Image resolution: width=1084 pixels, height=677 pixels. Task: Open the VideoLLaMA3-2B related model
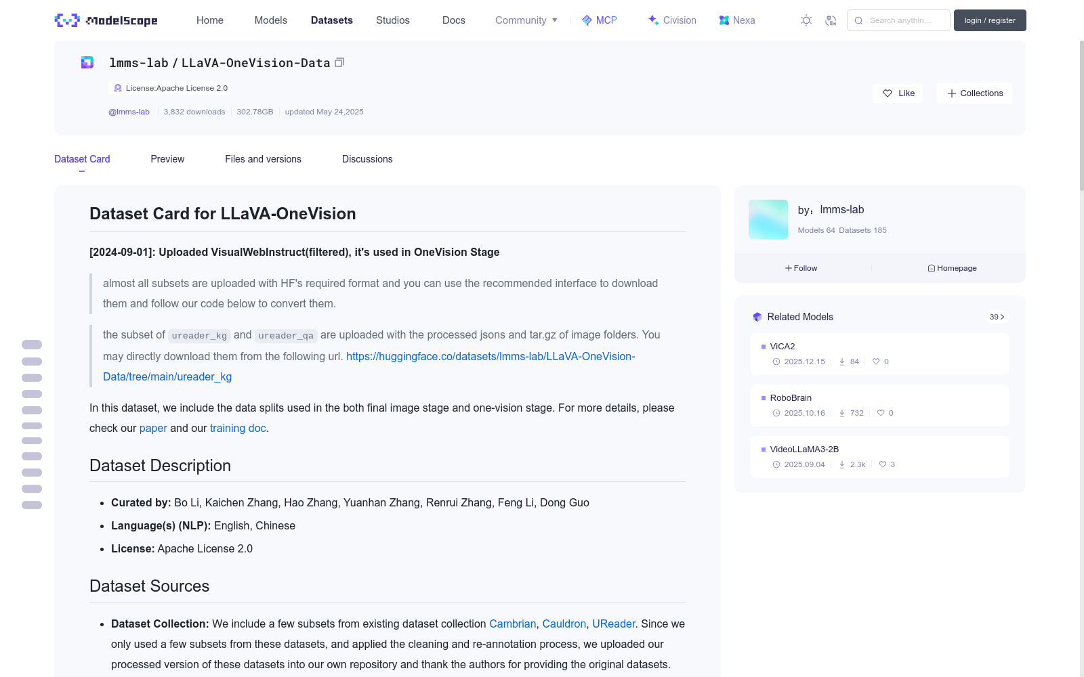pos(879,456)
